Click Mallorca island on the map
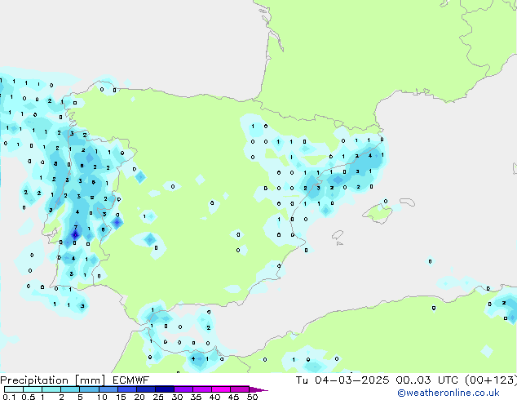This screenshot has height=400, width=517. point(378,213)
